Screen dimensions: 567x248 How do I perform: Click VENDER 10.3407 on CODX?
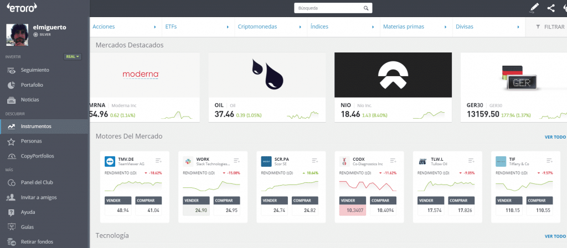(353, 206)
